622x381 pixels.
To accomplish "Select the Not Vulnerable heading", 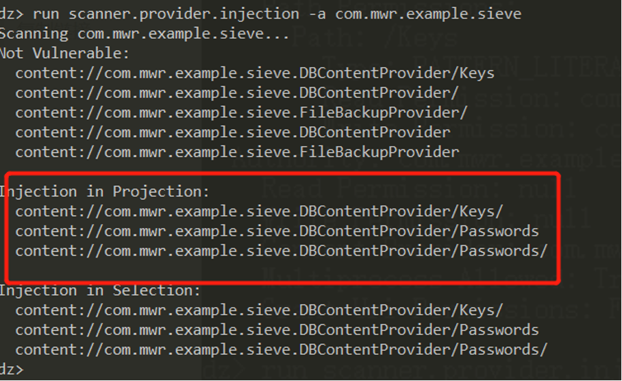I will pyautogui.click(x=64, y=53).
